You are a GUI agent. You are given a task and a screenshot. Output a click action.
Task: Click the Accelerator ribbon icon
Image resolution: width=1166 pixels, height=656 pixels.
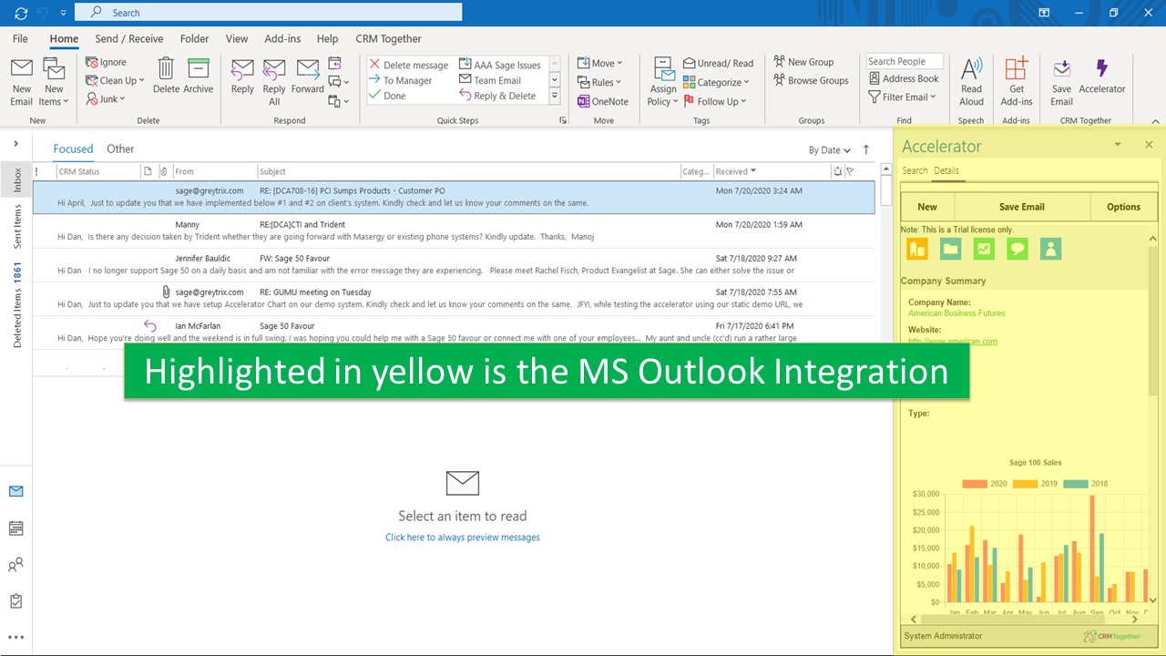pyautogui.click(x=1102, y=69)
